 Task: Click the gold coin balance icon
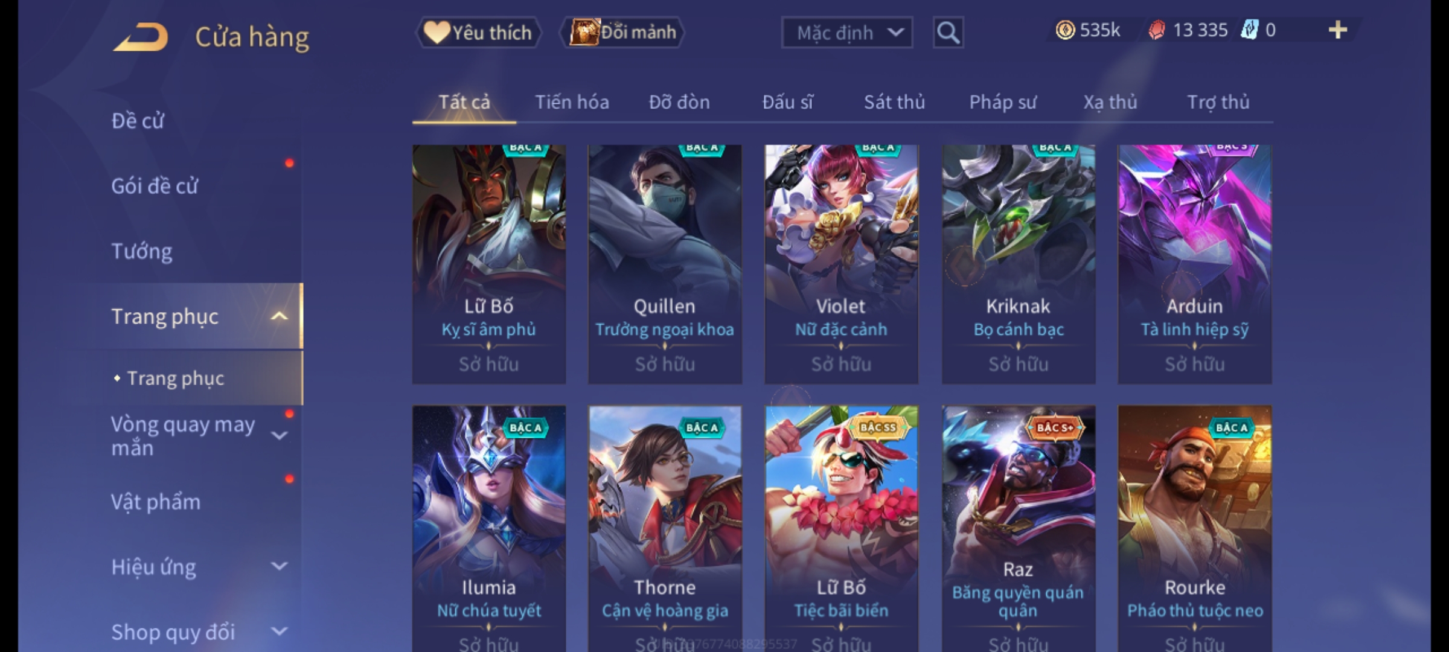coord(1065,30)
